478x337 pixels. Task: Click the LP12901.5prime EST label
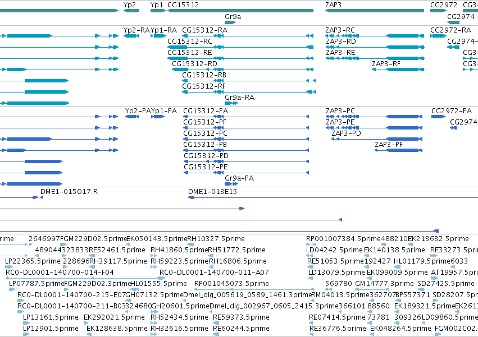(51, 329)
